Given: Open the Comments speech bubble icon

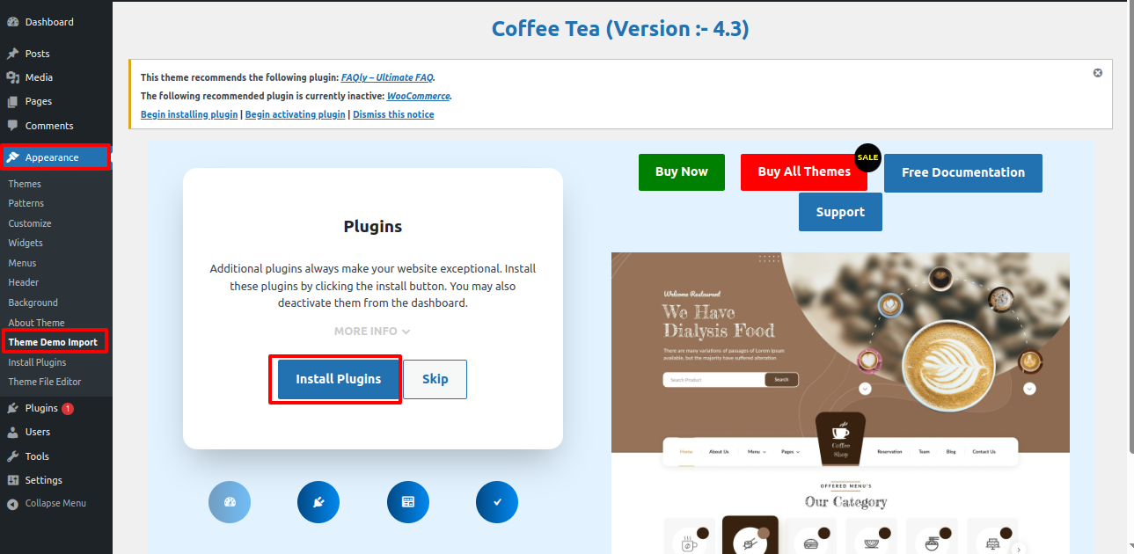Looking at the screenshot, I should 12,126.
